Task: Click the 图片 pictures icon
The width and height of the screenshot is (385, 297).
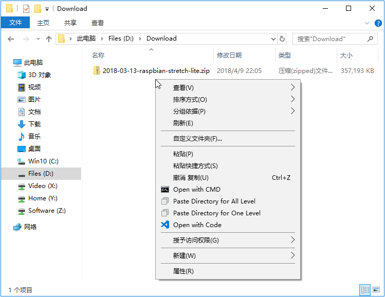Action: click(x=22, y=100)
